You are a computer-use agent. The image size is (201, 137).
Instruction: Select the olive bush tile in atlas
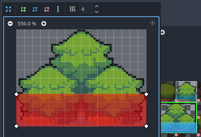click(168, 91)
